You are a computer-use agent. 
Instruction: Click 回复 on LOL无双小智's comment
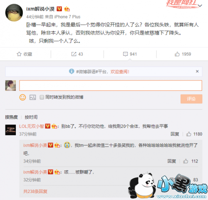point(175,134)
